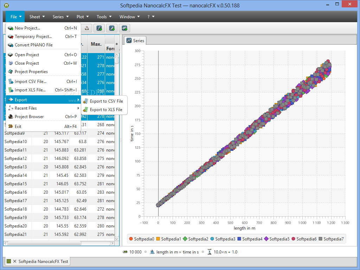Open the Window menu

[x=129, y=17]
